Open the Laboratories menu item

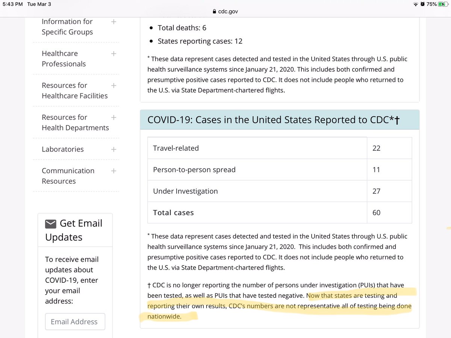point(63,149)
